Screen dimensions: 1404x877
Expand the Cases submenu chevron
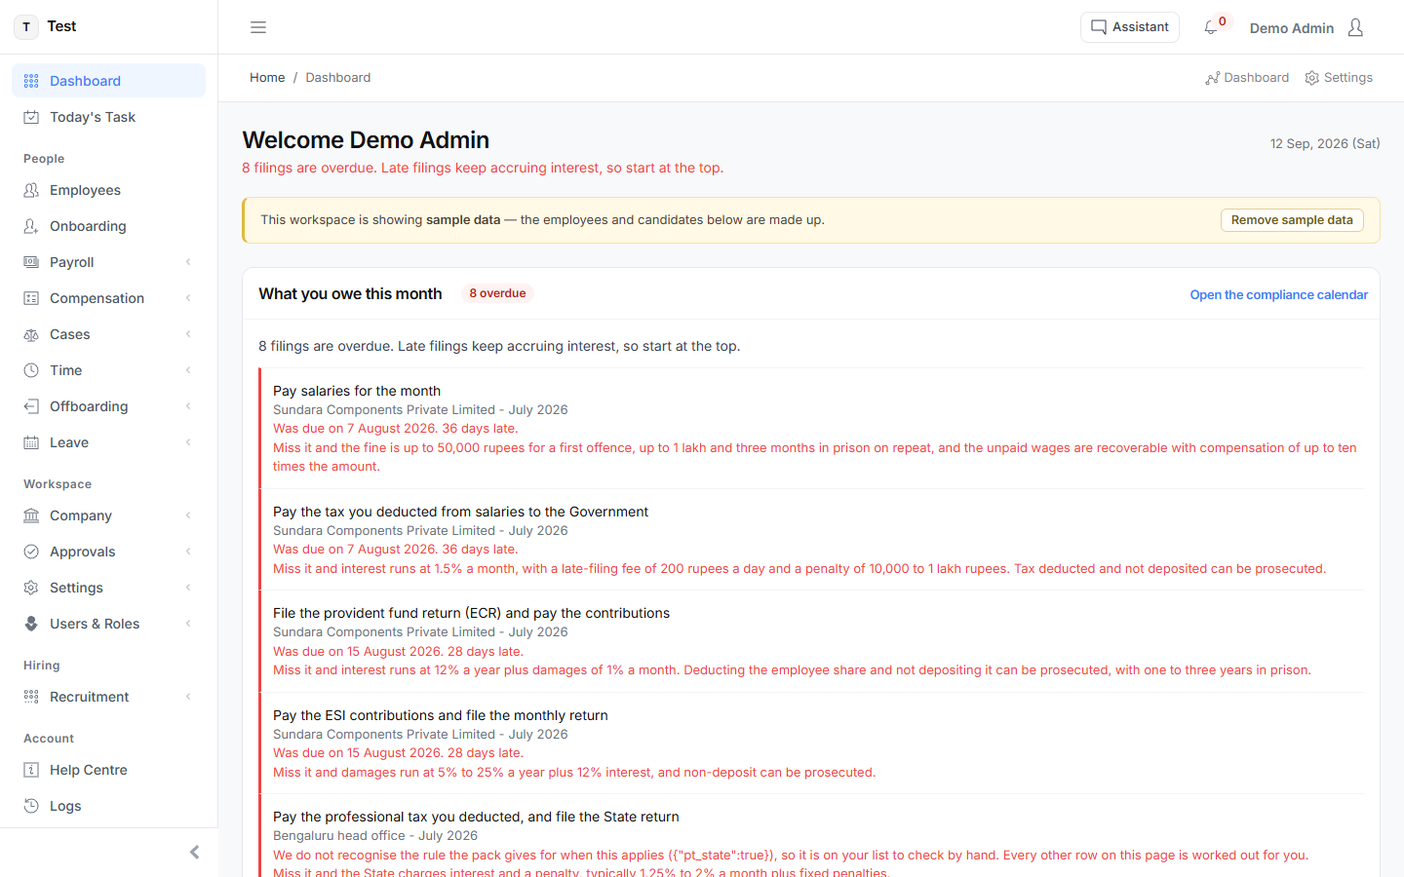point(188,334)
